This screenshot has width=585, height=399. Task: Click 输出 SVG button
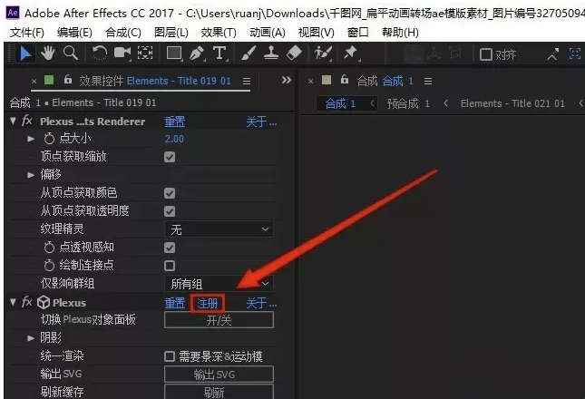(219, 375)
